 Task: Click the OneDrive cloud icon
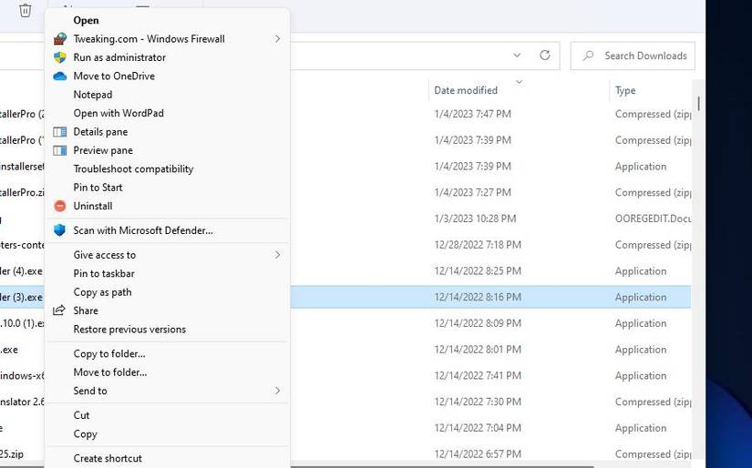[60, 76]
